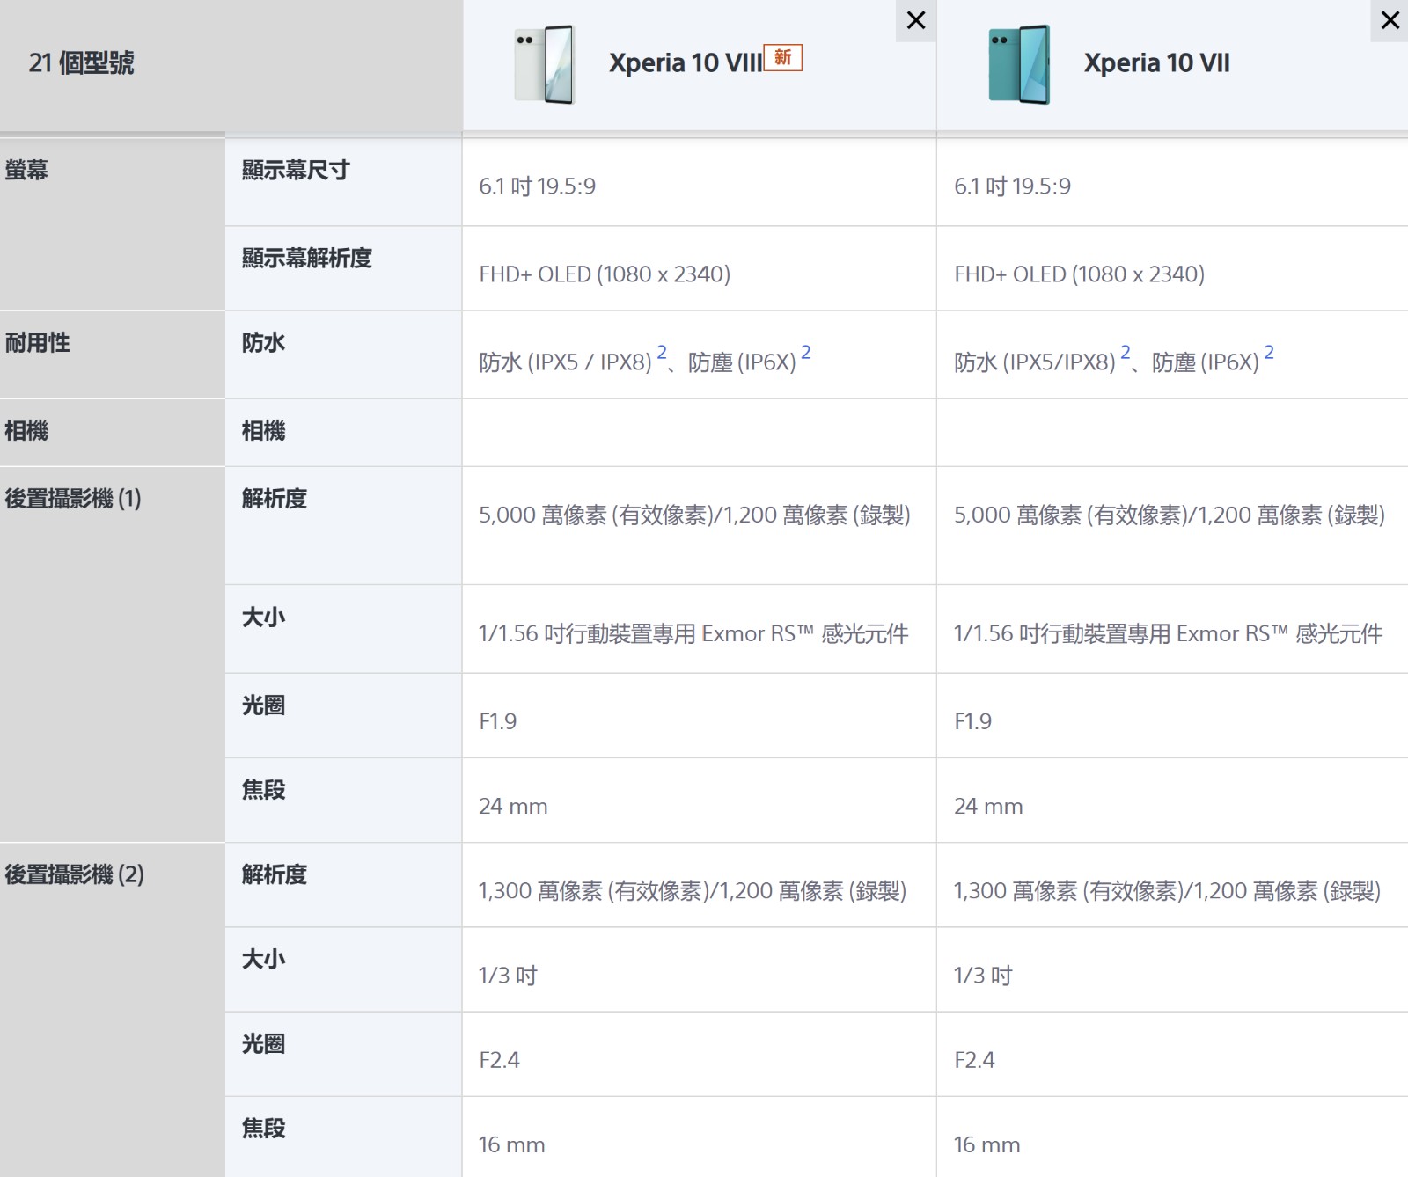1408x1177 pixels.
Task: Select the Xperia 10 VIII 1,300 萬像素 resolution value
Action: [x=693, y=891]
